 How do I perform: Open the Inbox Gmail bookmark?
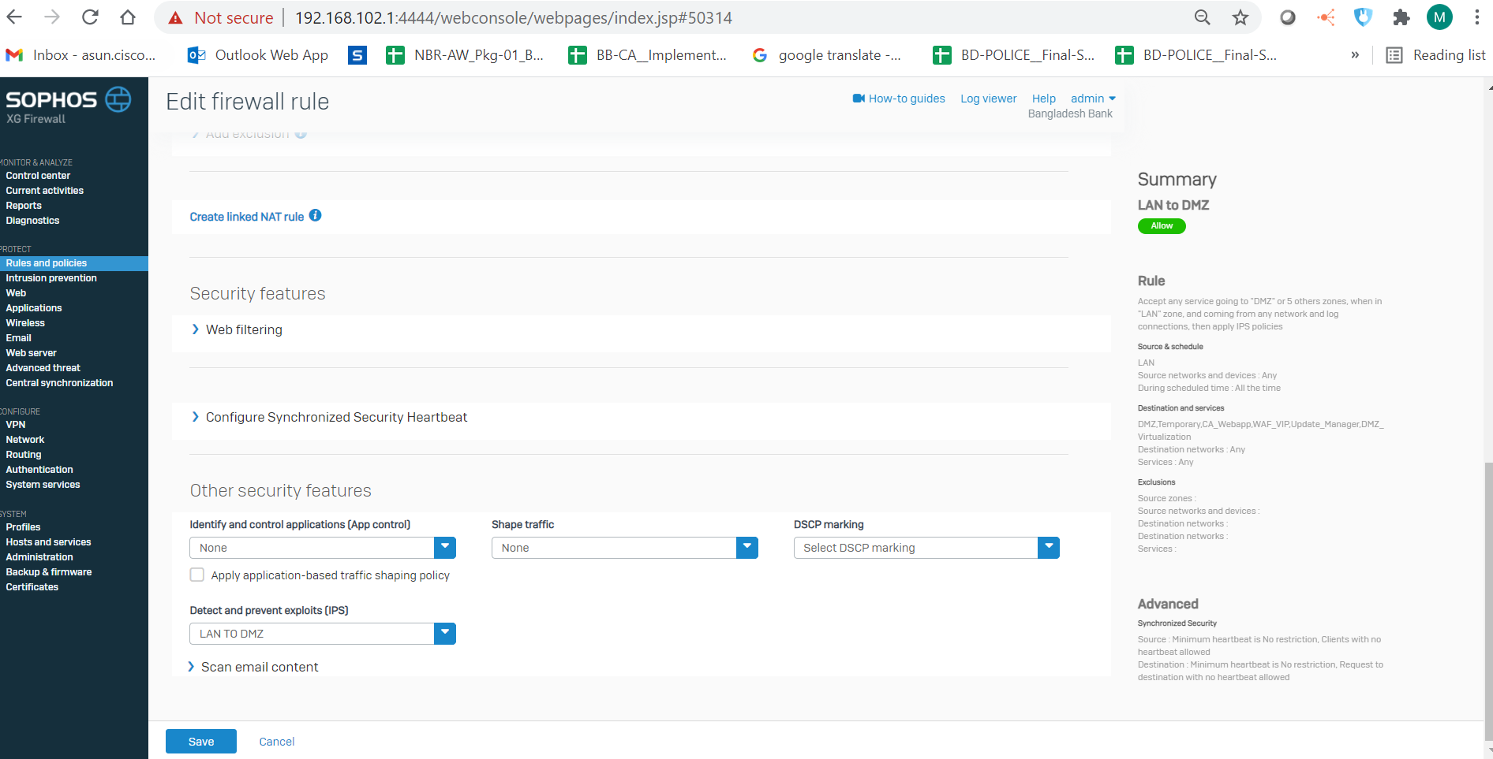click(x=80, y=55)
